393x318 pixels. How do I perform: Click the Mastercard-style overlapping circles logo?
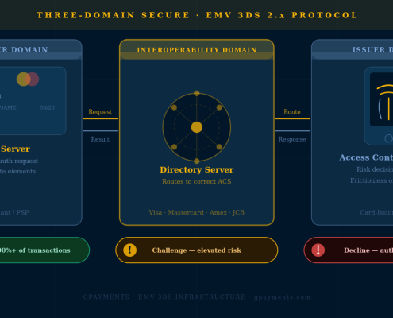(28, 79)
